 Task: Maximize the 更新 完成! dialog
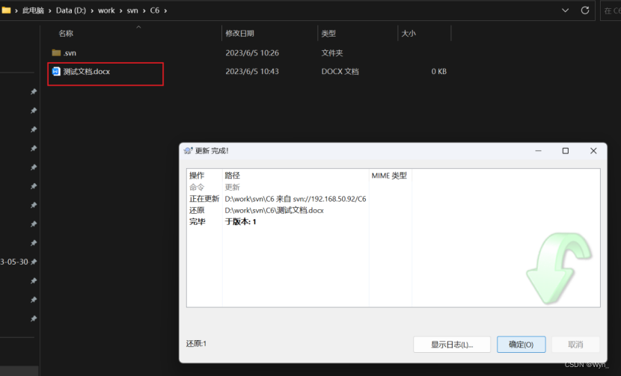coord(566,151)
